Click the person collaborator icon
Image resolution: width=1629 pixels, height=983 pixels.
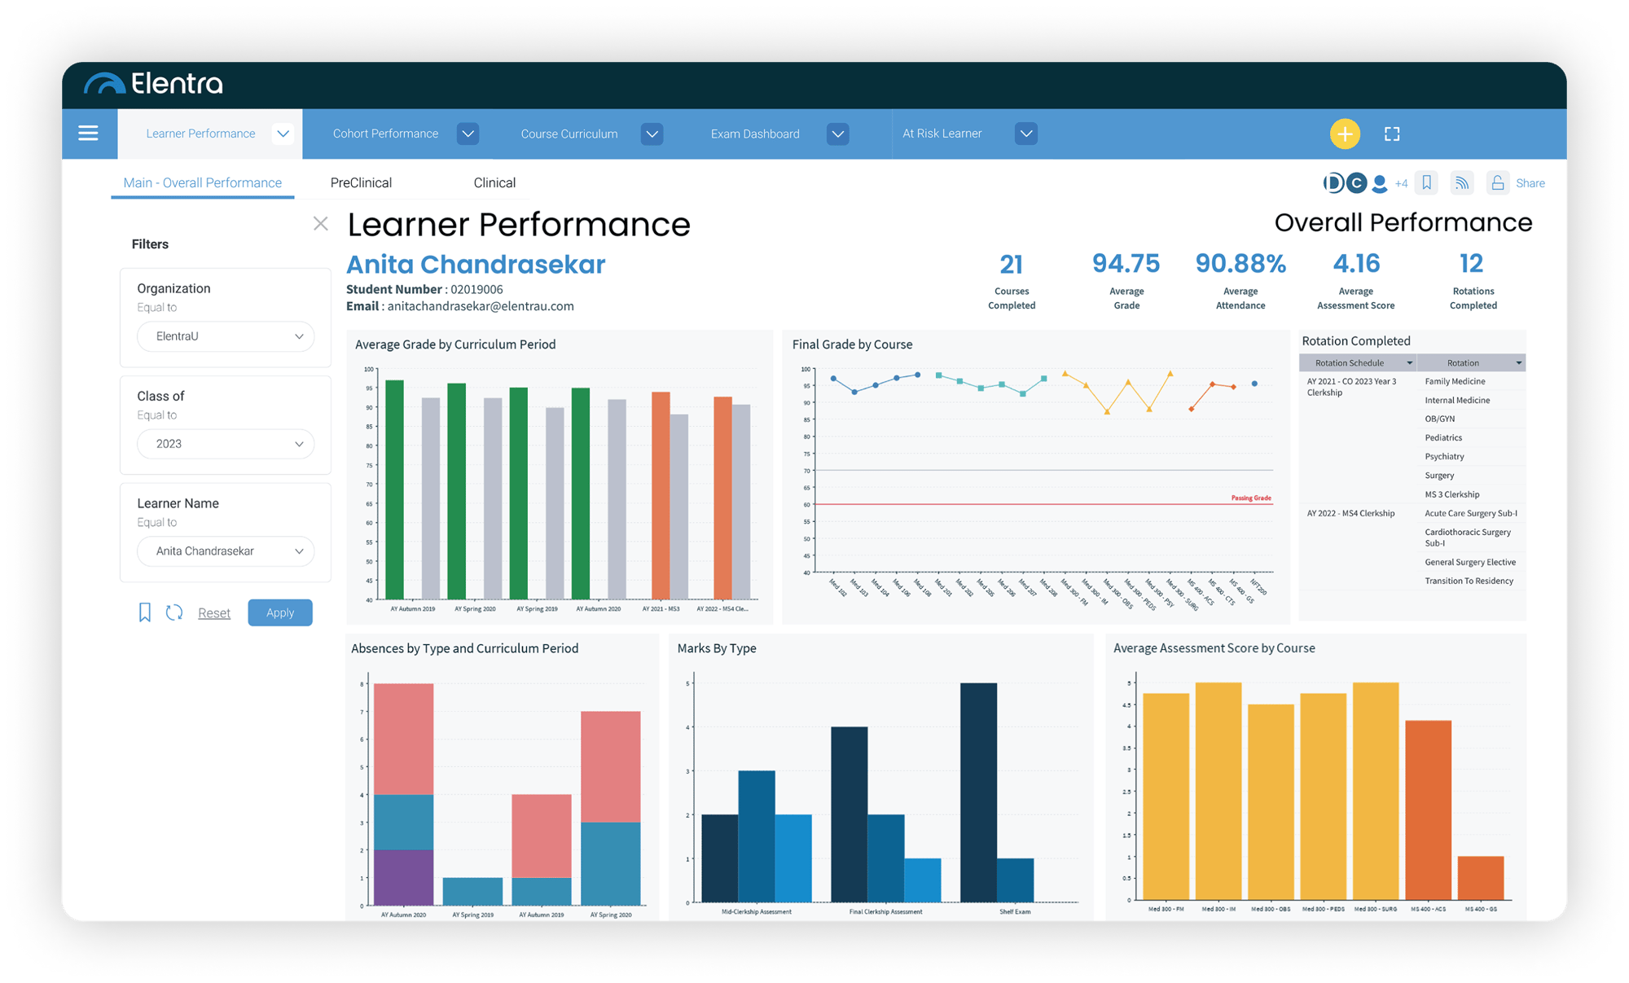tap(1379, 183)
